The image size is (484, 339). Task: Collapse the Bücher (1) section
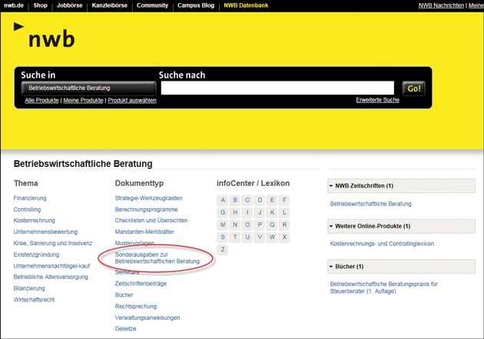coord(332,266)
